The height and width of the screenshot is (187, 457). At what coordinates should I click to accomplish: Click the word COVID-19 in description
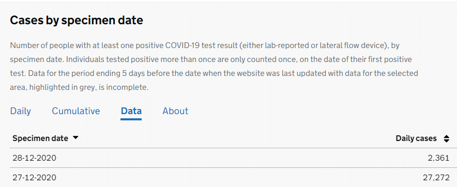[184, 46]
